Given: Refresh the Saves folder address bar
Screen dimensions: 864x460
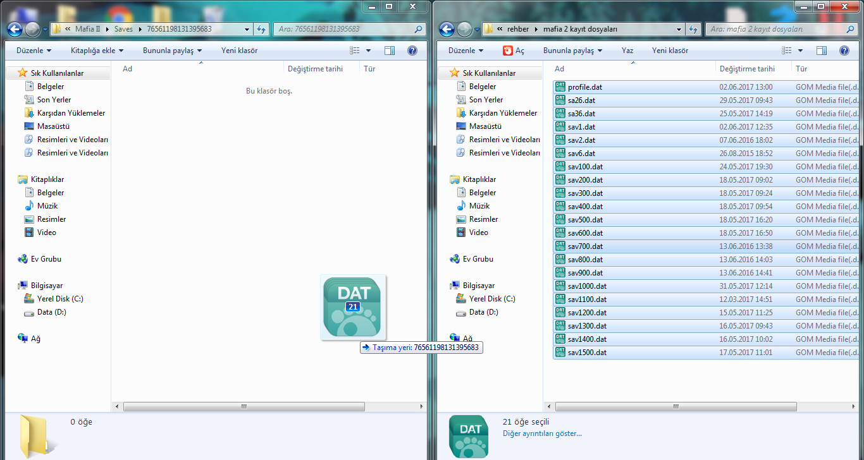Looking at the screenshot, I should click(261, 29).
